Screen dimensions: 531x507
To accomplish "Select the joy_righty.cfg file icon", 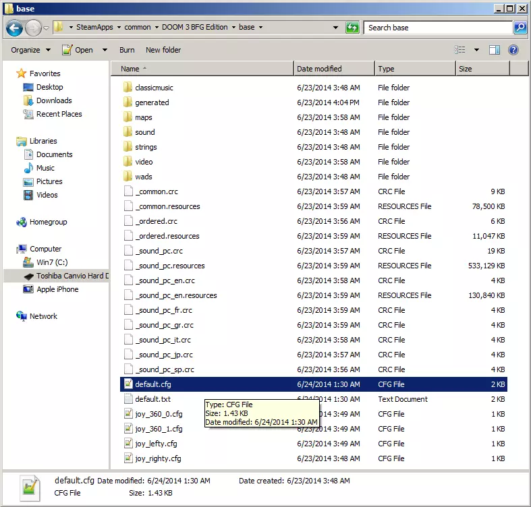I will pyautogui.click(x=128, y=458).
